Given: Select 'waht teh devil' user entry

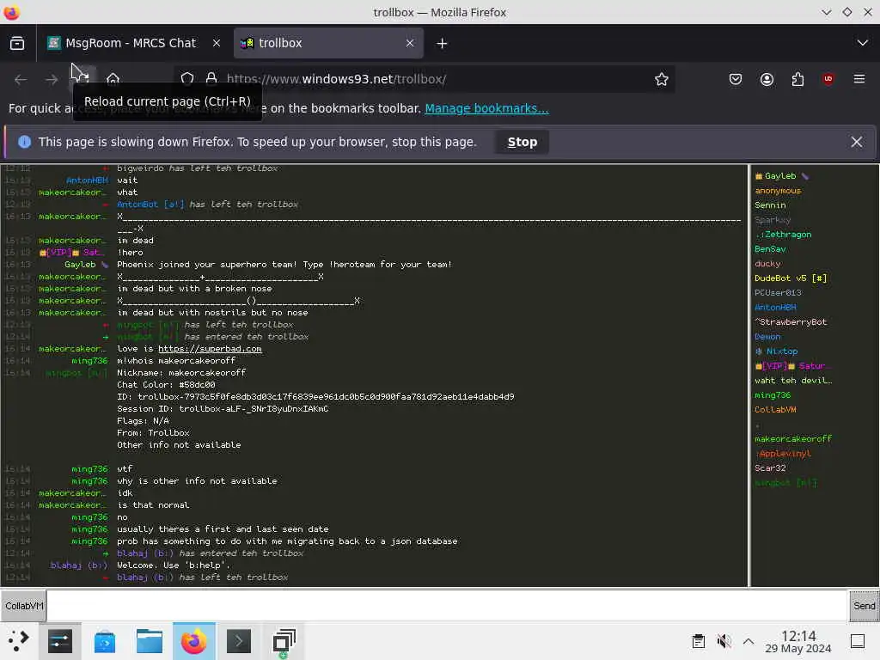Looking at the screenshot, I should pos(793,381).
